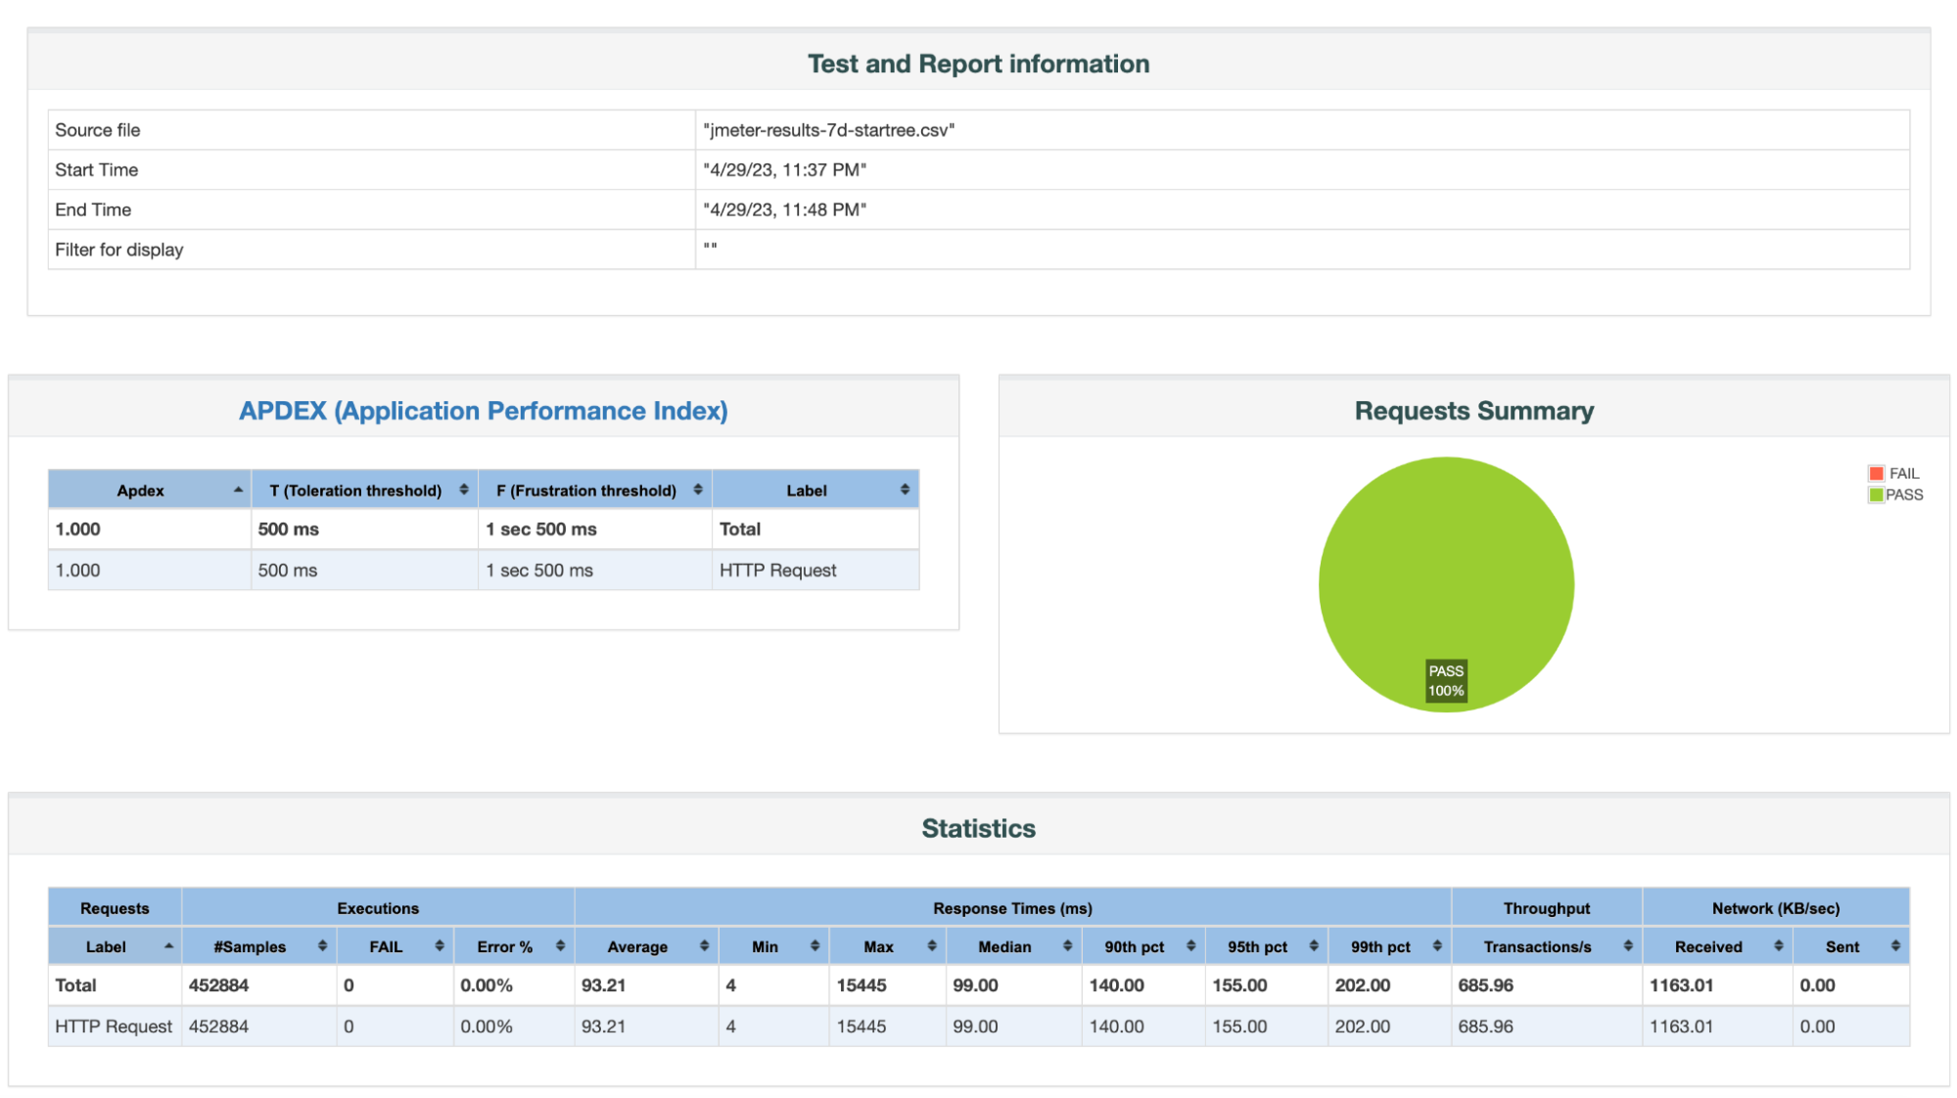This screenshot has width=1957, height=1098.
Task: Sort Statistics by Error % arrow
Action: (x=560, y=946)
